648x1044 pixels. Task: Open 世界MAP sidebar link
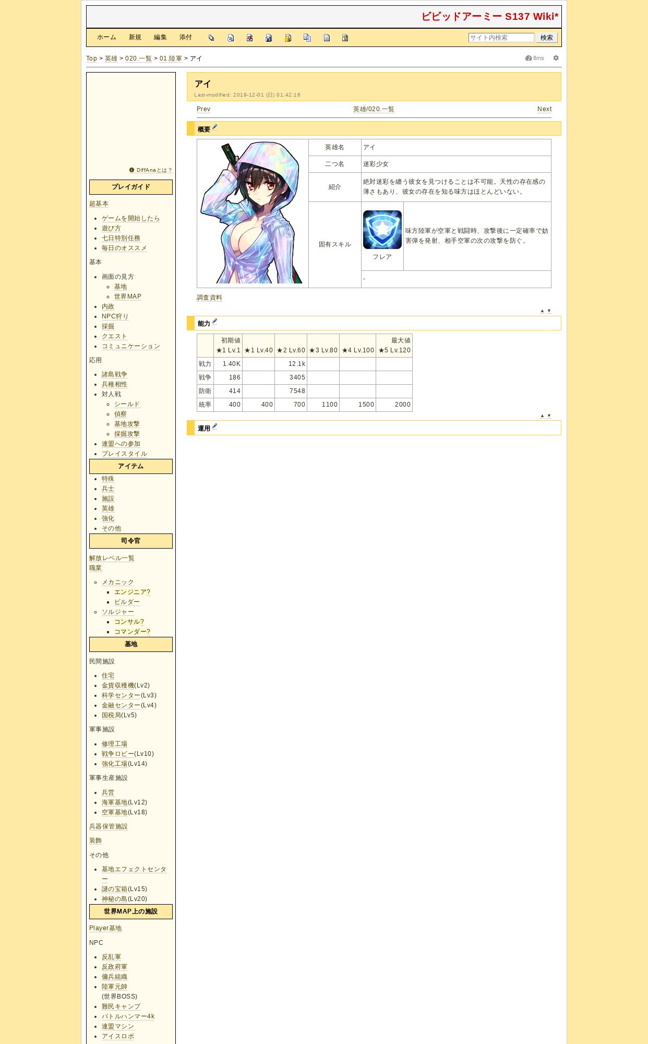[128, 296]
